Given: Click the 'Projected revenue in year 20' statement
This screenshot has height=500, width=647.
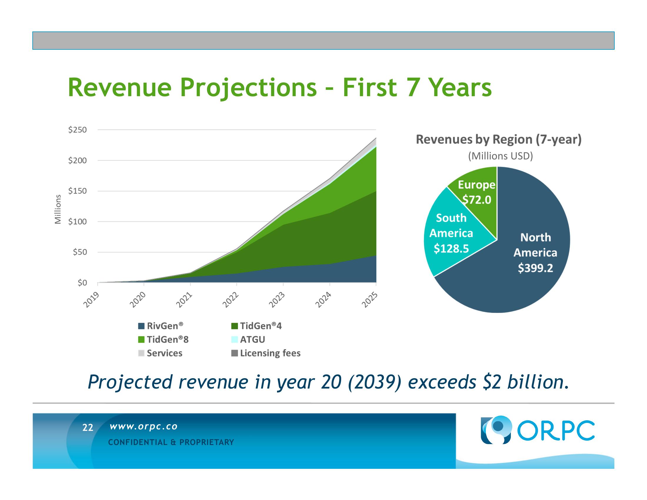Looking at the screenshot, I should click(x=328, y=382).
